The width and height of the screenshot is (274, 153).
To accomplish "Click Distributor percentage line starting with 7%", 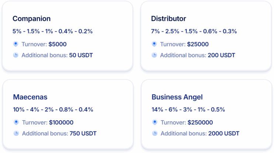I will [x=194, y=31].
